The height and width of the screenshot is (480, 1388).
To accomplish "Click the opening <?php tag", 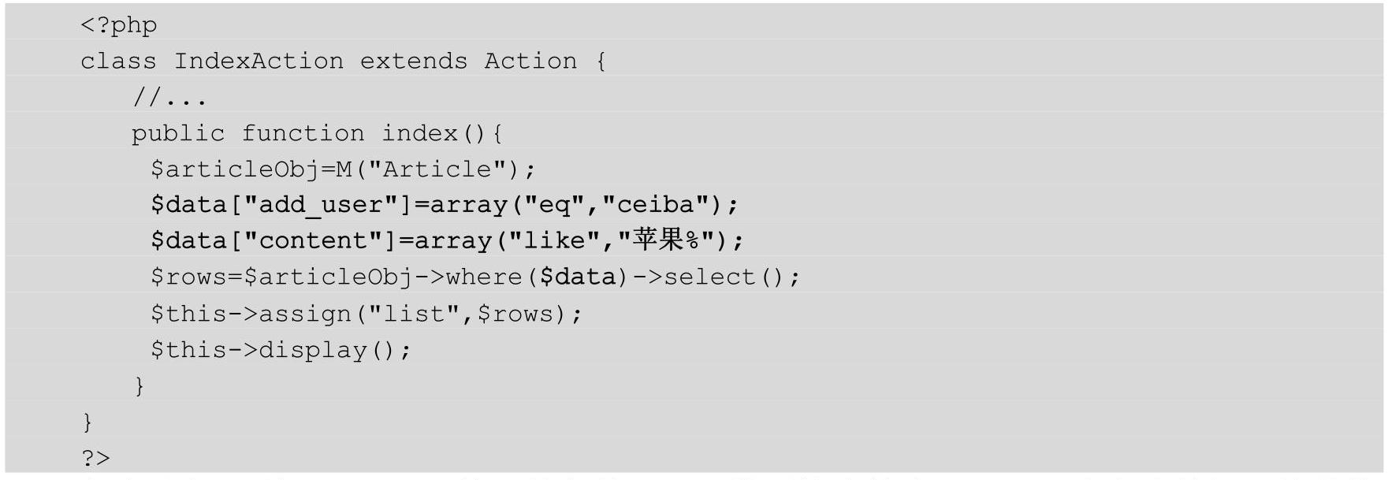I will (x=119, y=25).
